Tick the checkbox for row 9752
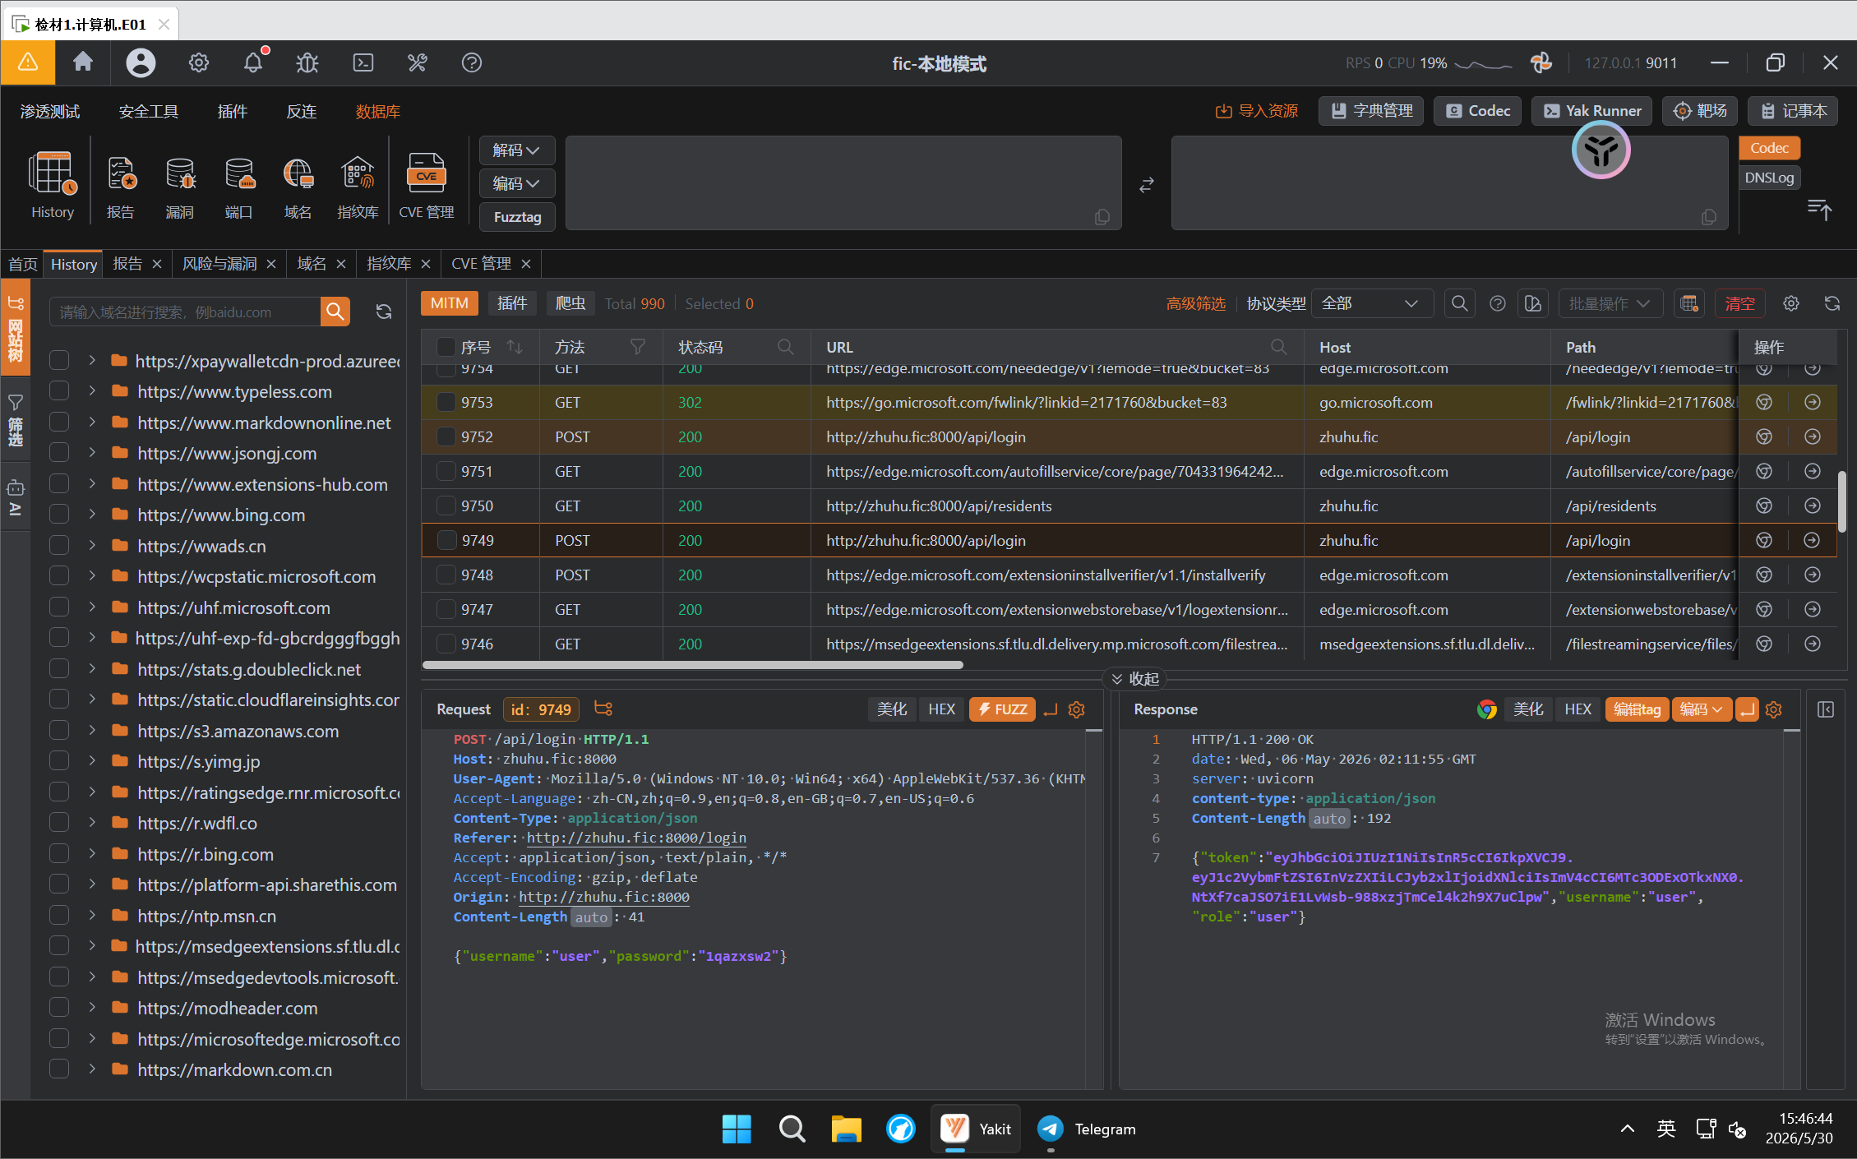 pyautogui.click(x=446, y=436)
